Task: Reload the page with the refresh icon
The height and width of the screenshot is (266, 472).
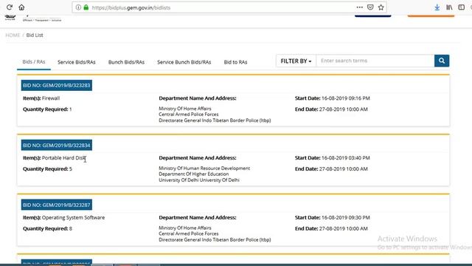Action: point(10,7)
